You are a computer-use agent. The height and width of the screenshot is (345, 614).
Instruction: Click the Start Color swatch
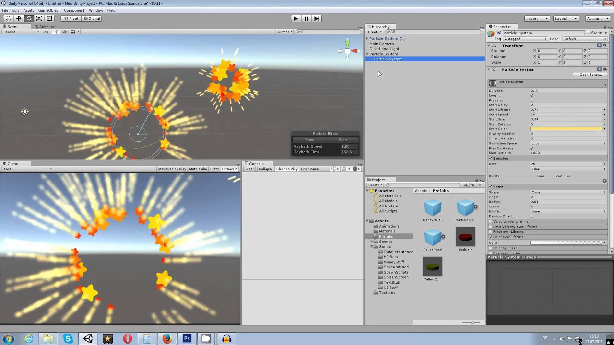tap(566, 129)
